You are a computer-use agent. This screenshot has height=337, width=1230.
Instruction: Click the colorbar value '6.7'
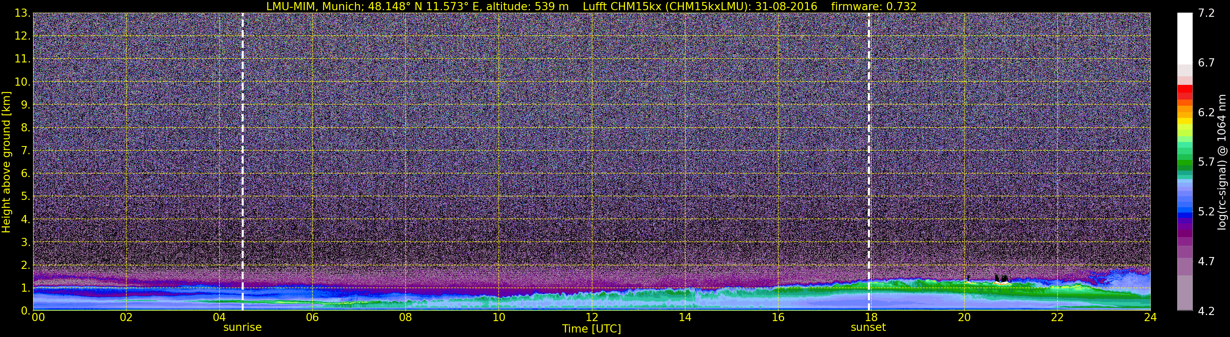click(x=1206, y=62)
